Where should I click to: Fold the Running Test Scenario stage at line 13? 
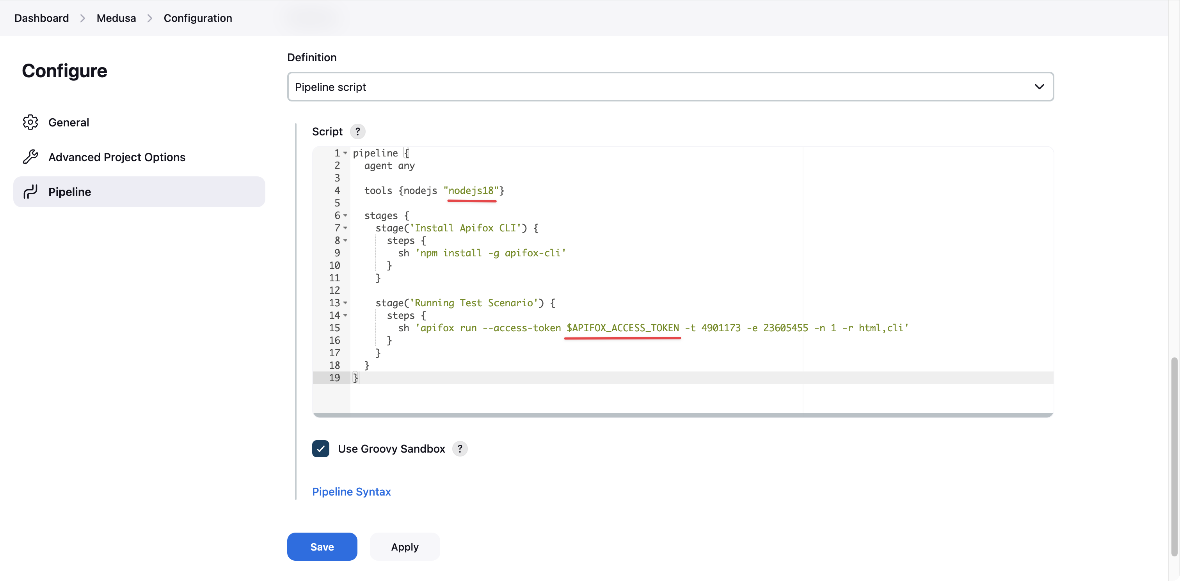click(345, 303)
